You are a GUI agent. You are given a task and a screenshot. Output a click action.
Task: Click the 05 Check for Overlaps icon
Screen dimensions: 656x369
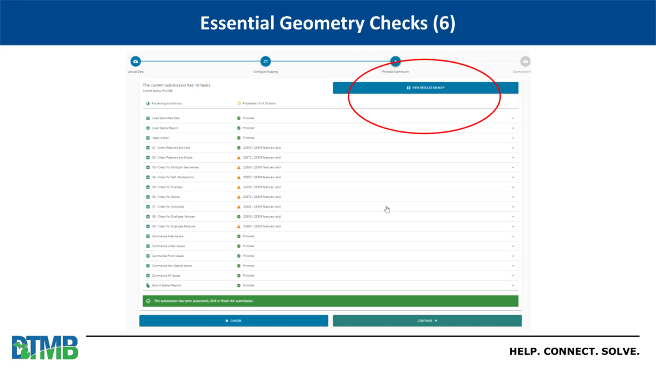click(148, 187)
